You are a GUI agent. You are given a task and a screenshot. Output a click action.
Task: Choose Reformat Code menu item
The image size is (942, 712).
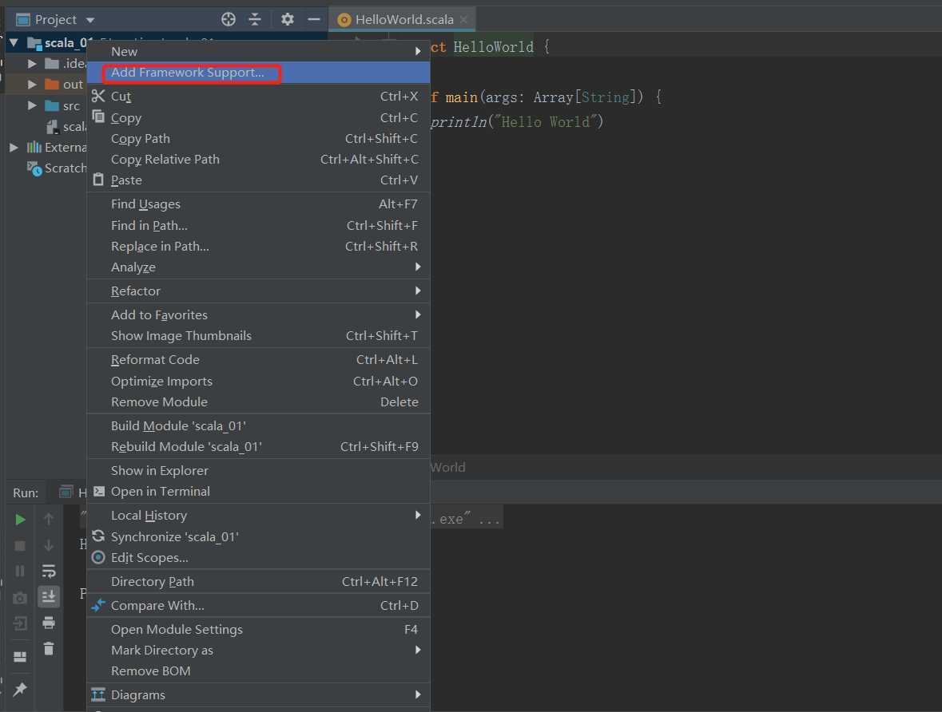click(258, 360)
